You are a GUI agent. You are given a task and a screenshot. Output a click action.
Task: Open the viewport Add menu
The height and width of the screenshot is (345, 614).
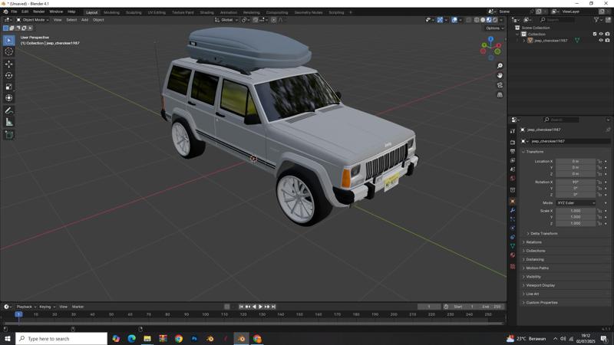pos(84,20)
